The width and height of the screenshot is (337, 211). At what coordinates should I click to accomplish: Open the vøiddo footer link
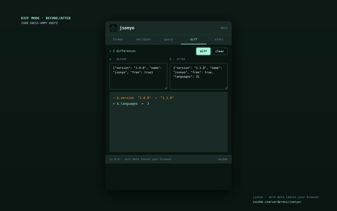(x=223, y=159)
